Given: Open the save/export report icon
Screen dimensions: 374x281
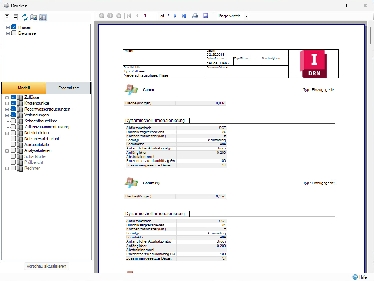Looking at the screenshot, I should [207, 16].
